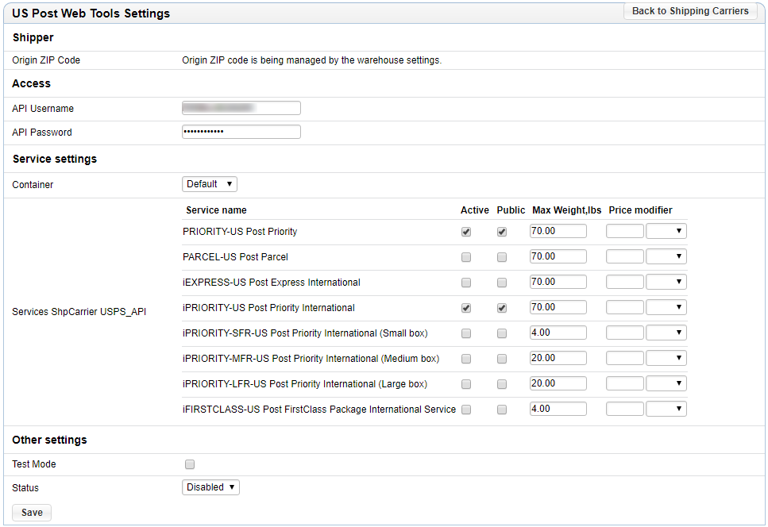
Task: Enable Public for iEXPRESS-US Post Express International
Action: (x=502, y=283)
